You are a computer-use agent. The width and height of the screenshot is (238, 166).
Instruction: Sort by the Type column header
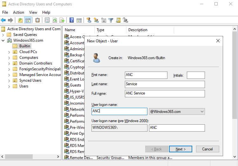click(x=111, y=30)
